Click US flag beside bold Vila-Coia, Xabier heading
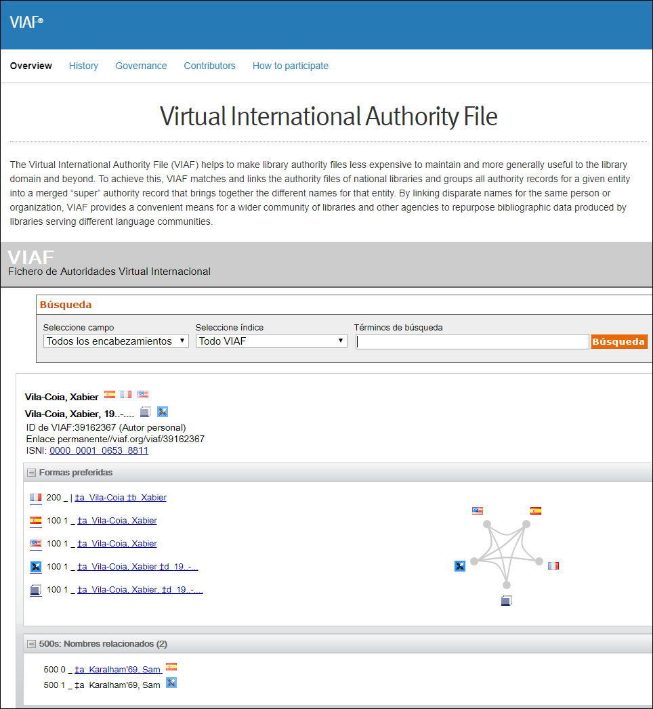 coord(143,394)
